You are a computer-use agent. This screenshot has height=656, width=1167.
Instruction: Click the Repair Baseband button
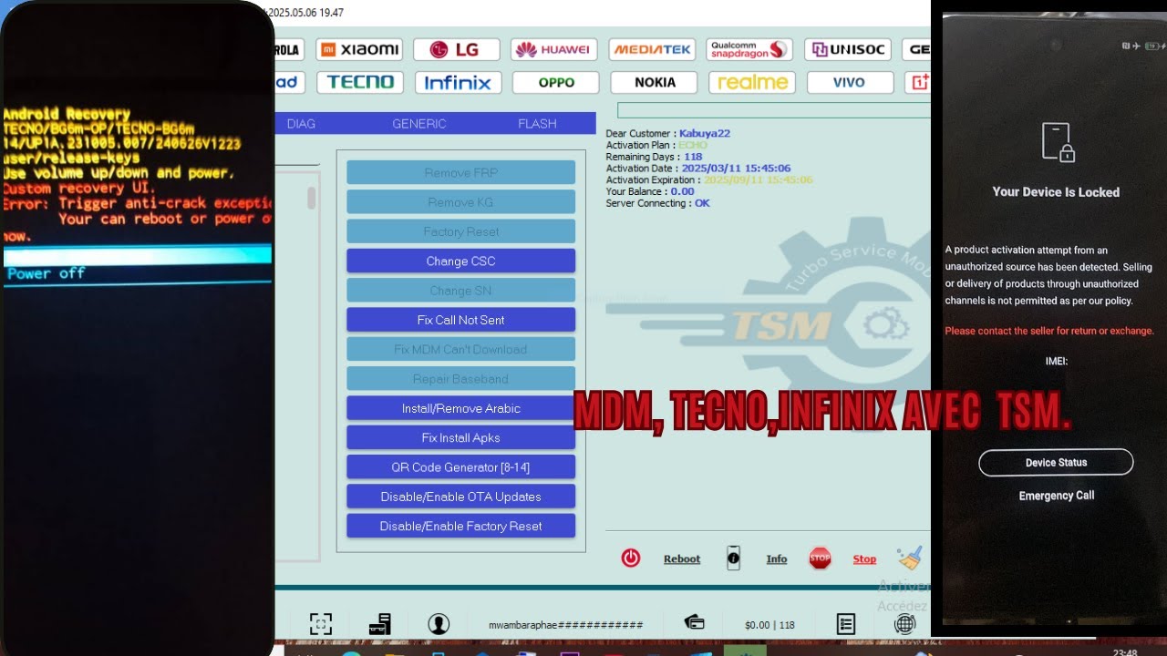tap(460, 379)
